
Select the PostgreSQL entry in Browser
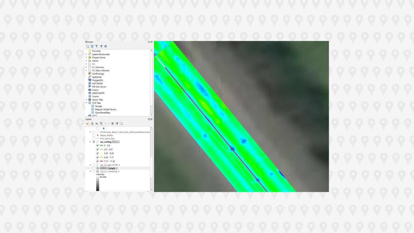tap(98, 80)
